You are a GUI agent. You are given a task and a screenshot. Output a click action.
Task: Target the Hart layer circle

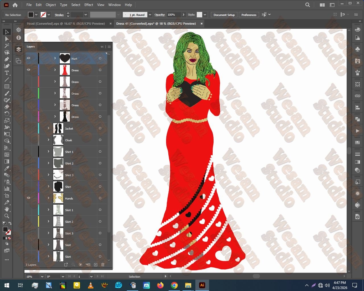tap(100, 58)
